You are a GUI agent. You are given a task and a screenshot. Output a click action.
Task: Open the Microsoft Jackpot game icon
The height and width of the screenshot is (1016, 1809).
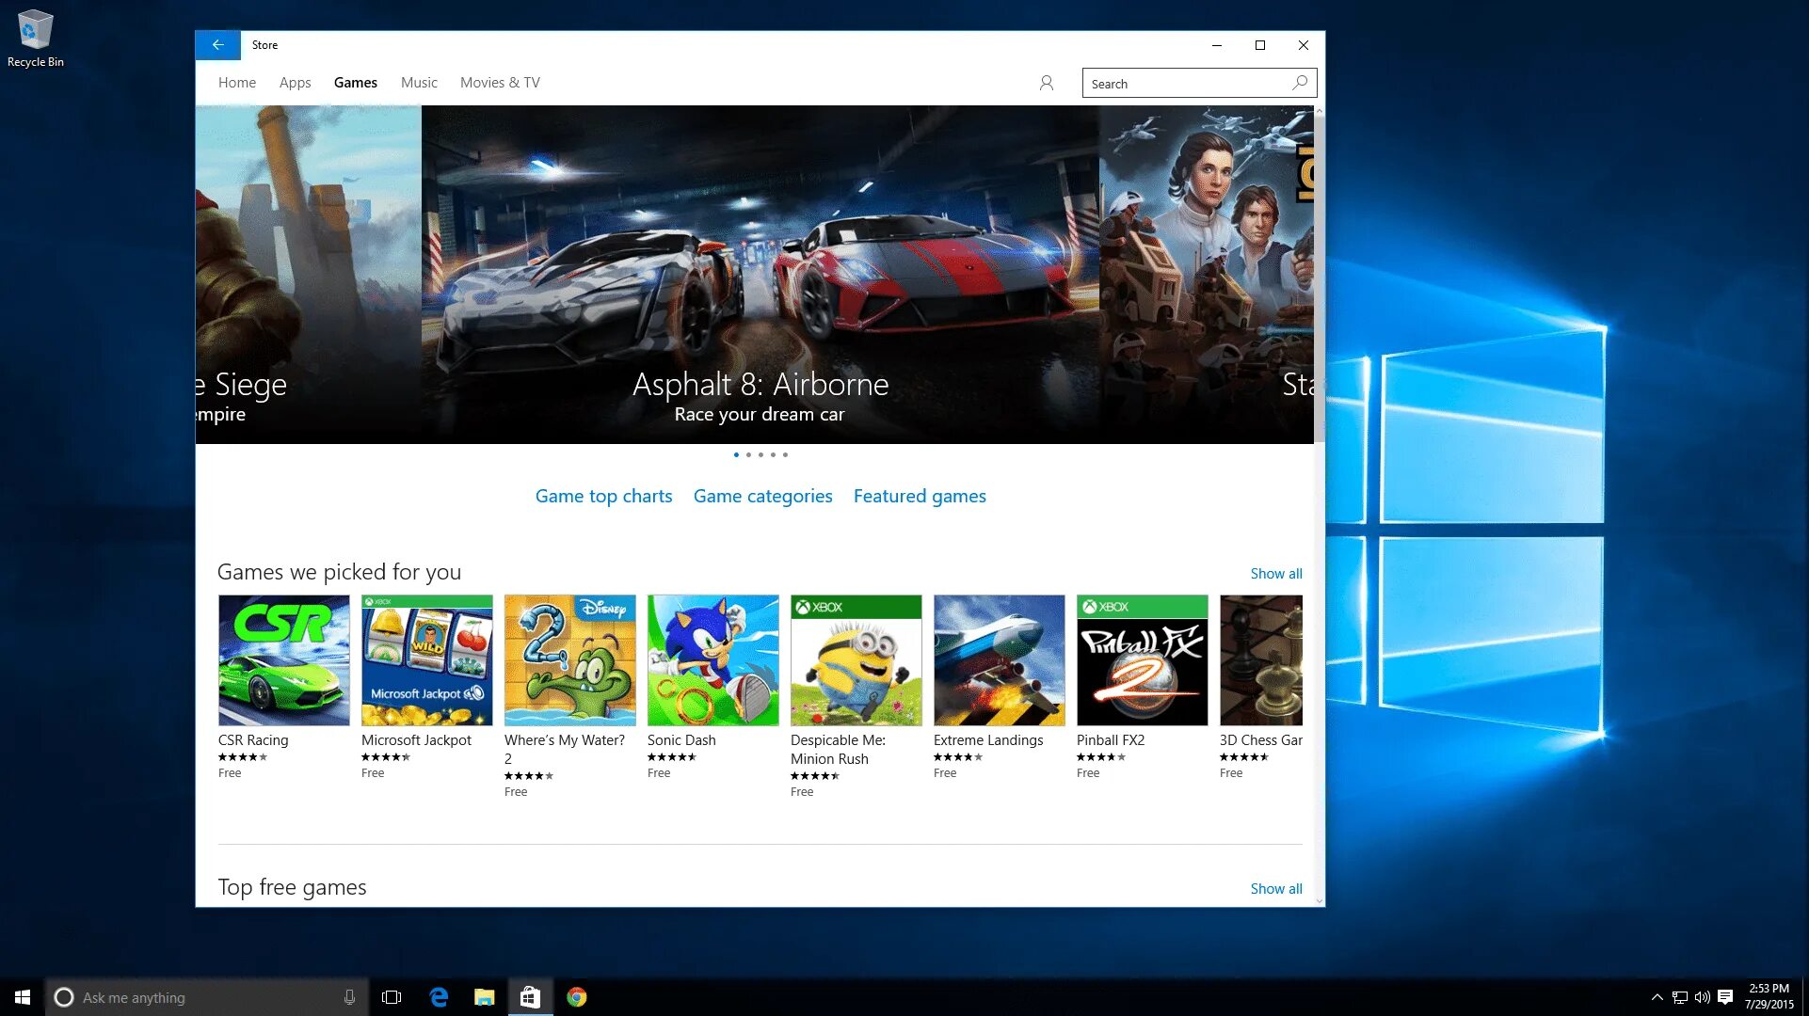(x=426, y=659)
